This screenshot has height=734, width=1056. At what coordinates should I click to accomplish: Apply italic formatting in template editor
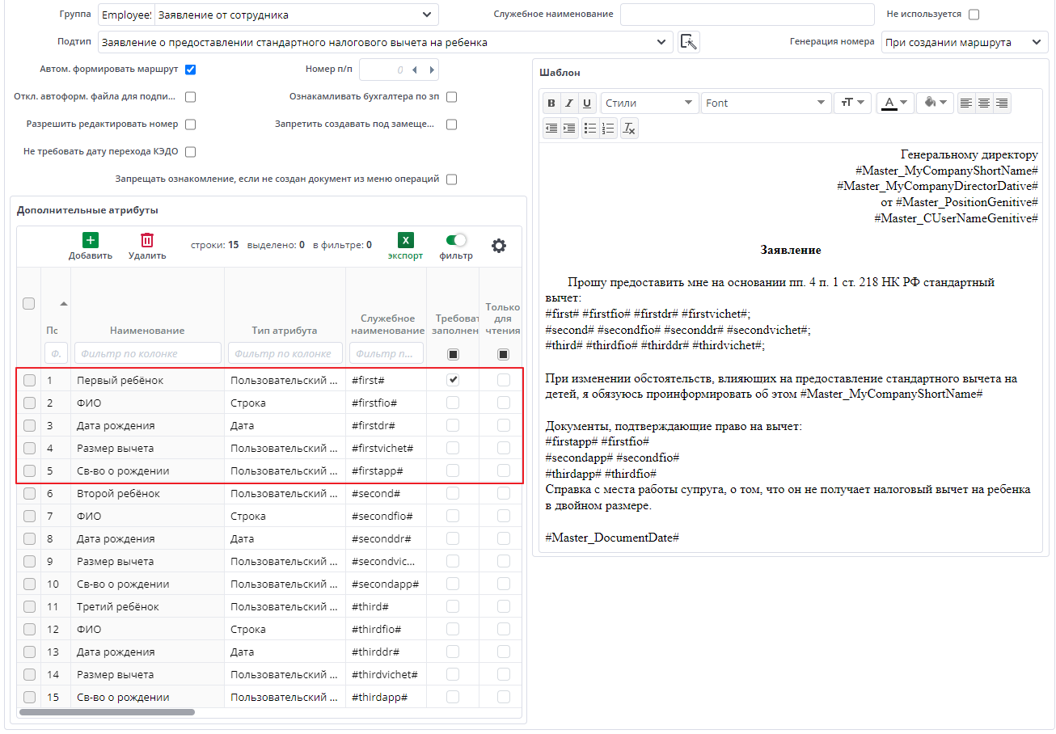569,103
